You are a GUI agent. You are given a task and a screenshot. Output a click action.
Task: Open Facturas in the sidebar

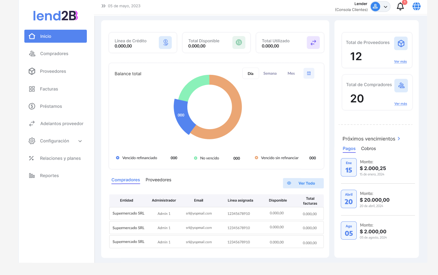coord(49,89)
